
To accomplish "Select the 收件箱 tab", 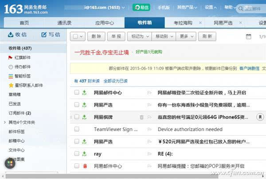I will [145, 23].
